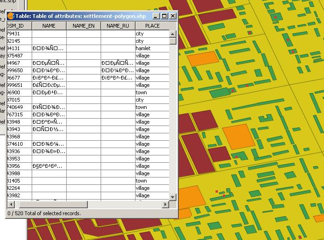Screen dimensions: 324x240
Task: Click the vertical scrollbar thumb
Action: (x=173, y=40)
